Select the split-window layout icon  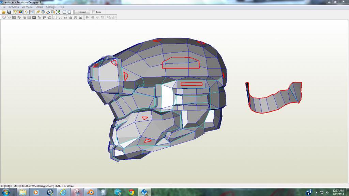64,12
